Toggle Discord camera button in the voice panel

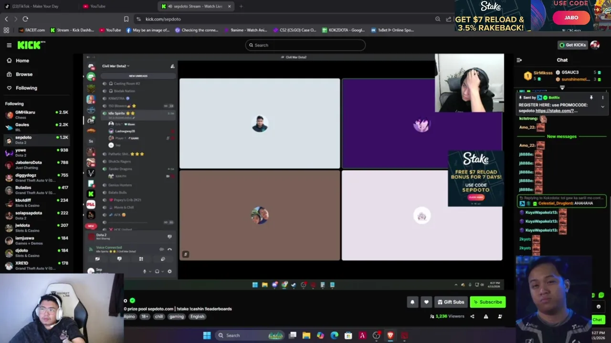click(97, 259)
